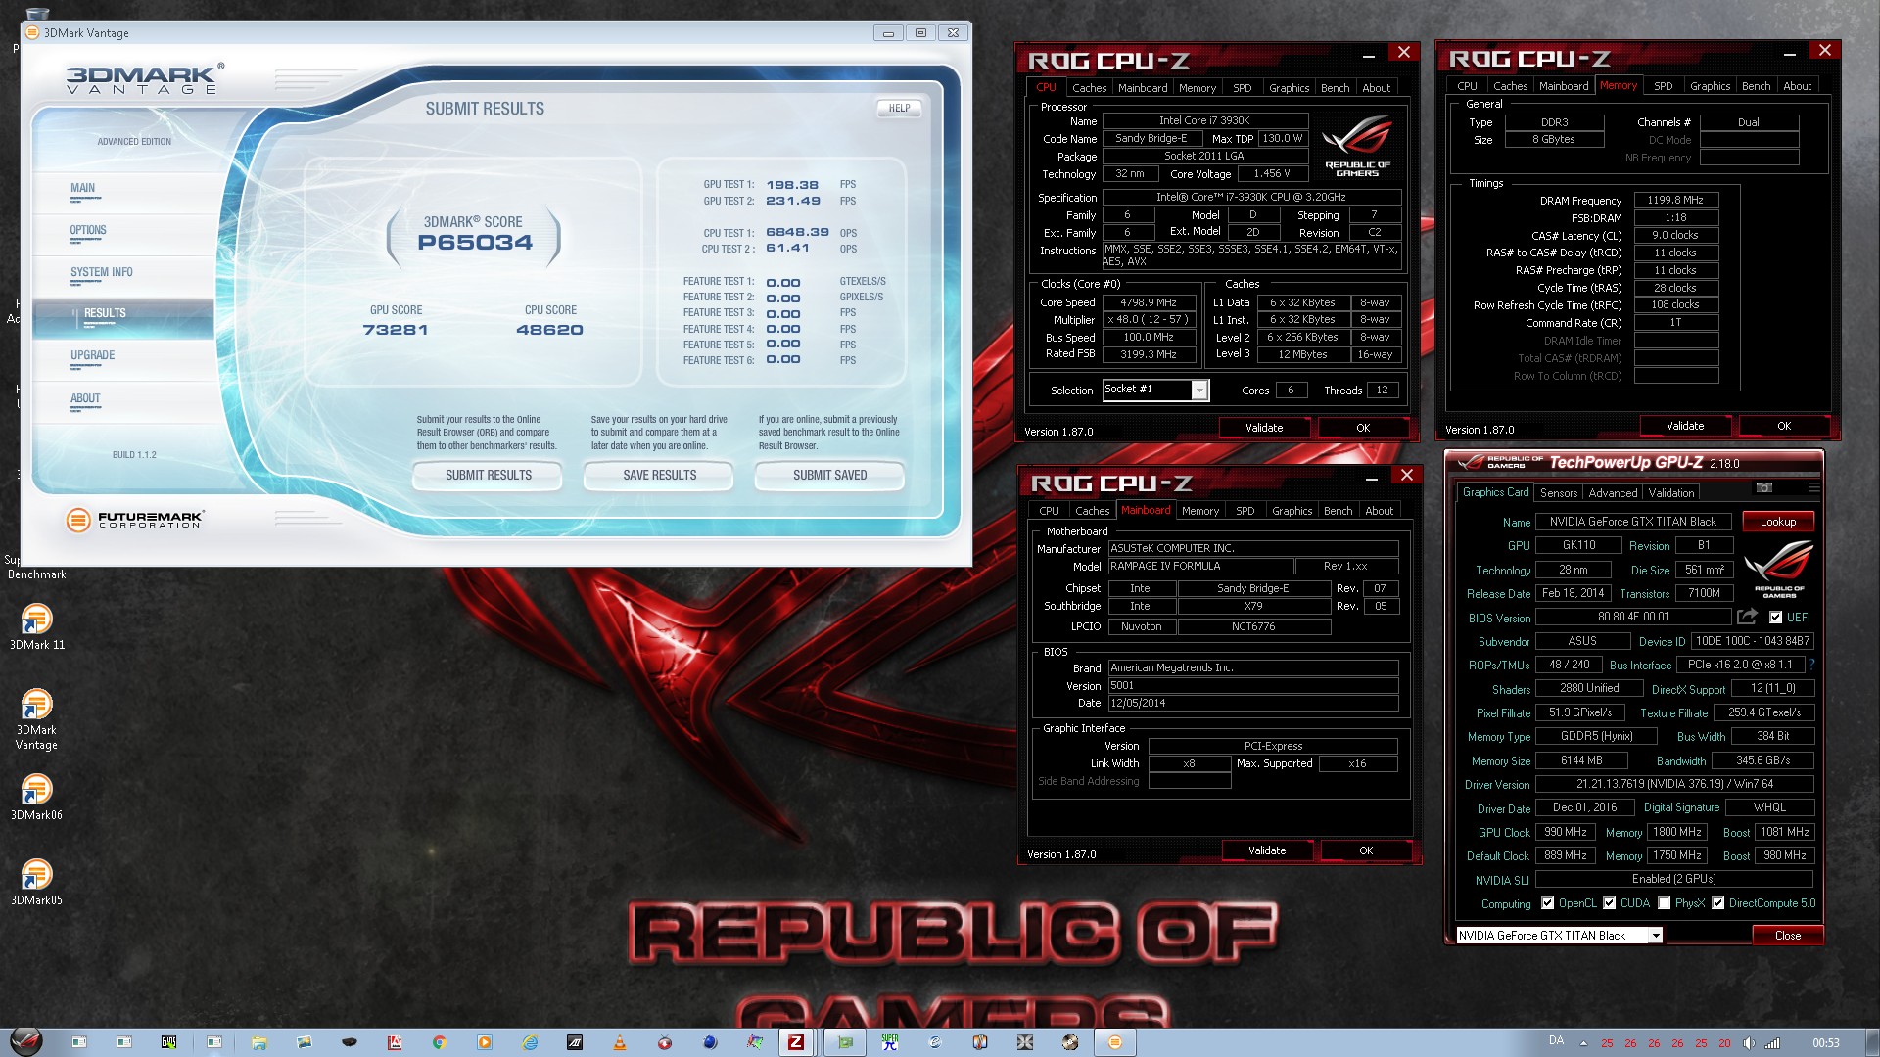The width and height of the screenshot is (1880, 1057).
Task: Open Bench tab in CPU-Z Processor window
Action: [1335, 88]
